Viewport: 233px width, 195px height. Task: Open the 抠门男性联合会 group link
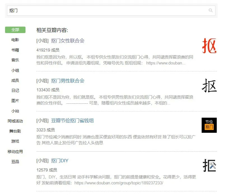pyautogui.click(x=68, y=81)
